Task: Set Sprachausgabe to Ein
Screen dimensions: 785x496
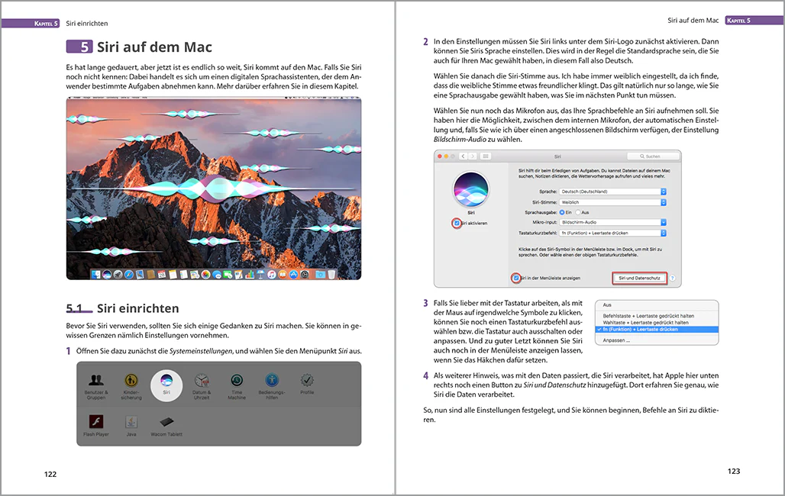Action: point(562,212)
